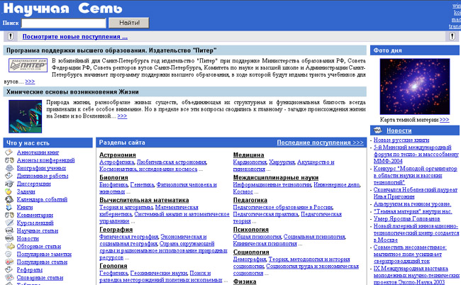Open the Биология section heading

(x=113, y=178)
